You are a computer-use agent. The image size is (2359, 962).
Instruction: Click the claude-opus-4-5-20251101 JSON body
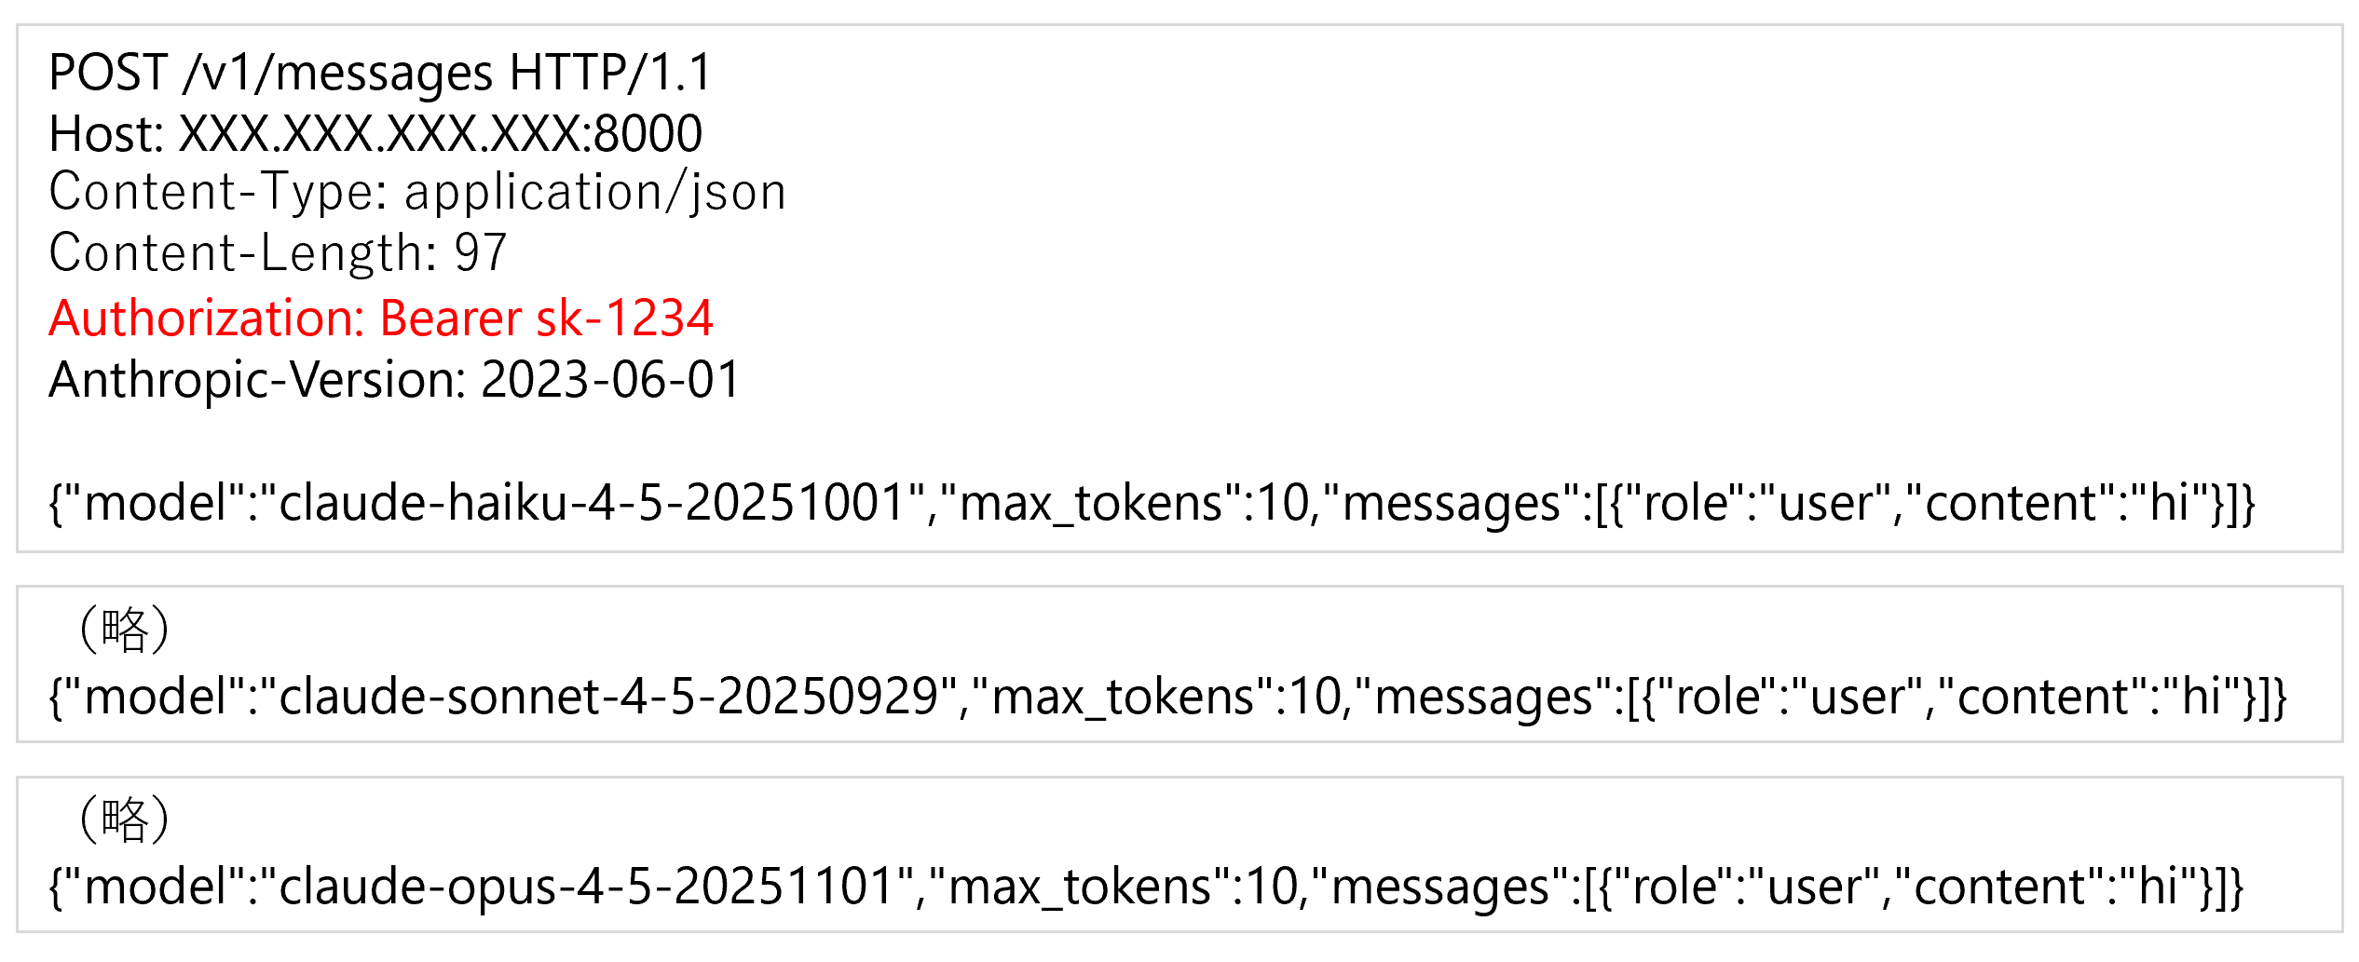[x=1146, y=887]
